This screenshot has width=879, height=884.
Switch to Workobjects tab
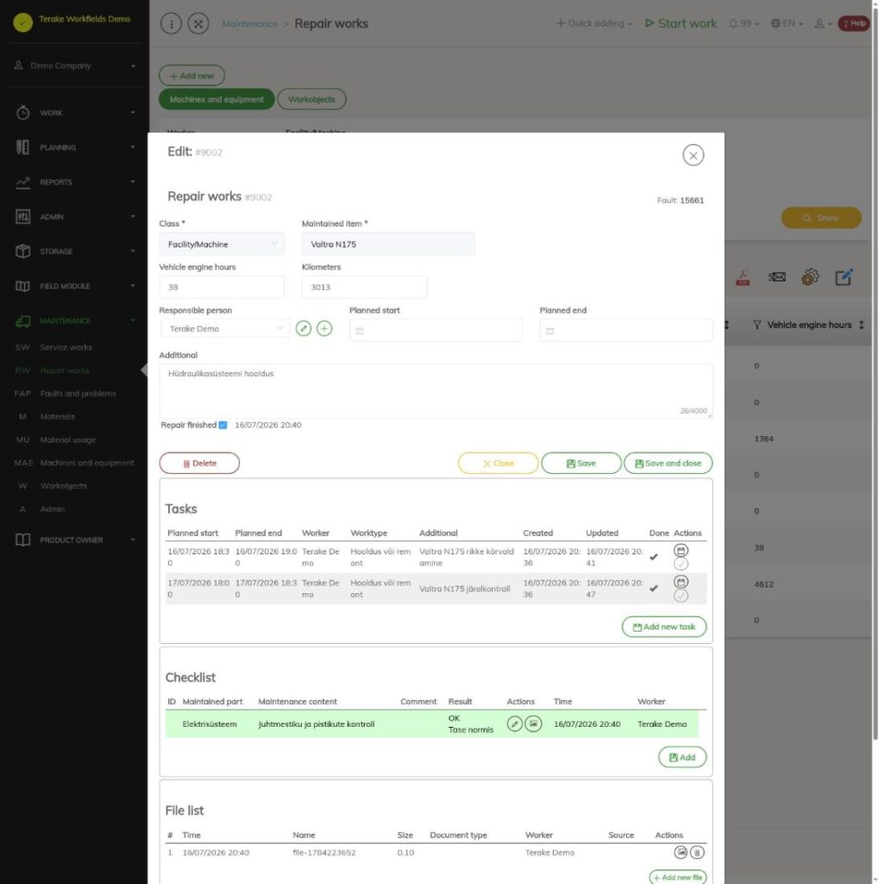point(311,99)
